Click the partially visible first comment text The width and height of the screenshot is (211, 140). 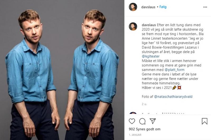tap(163, 114)
